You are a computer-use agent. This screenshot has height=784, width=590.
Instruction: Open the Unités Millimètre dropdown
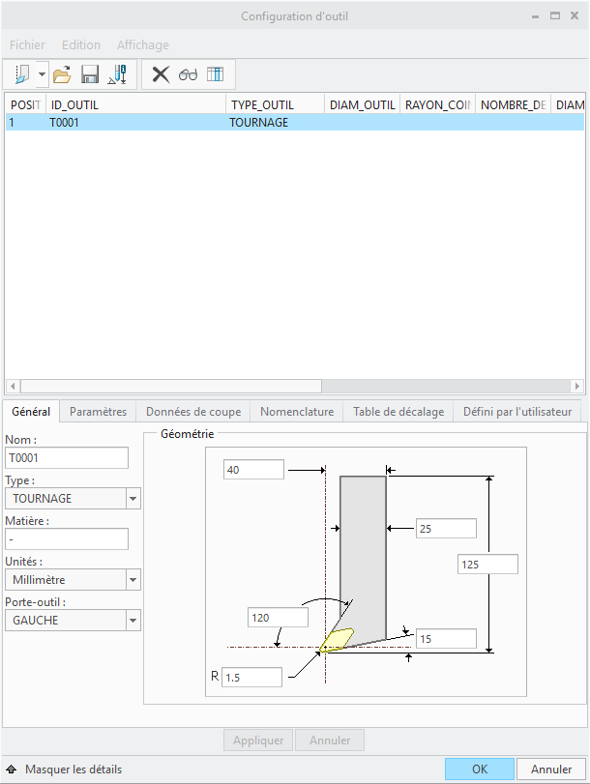tap(133, 580)
